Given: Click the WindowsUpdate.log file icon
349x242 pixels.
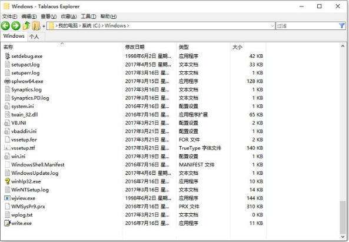Looking at the screenshot, I should pyautogui.click(x=7, y=173).
